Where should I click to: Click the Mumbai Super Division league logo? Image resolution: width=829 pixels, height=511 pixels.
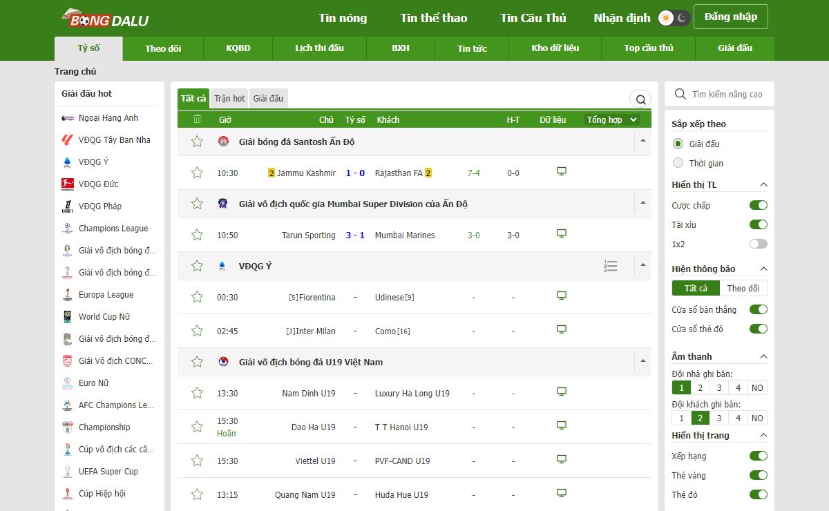pyautogui.click(x=223, y=204)
